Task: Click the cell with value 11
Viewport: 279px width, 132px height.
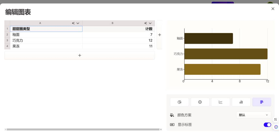Action: pos(119,46)
